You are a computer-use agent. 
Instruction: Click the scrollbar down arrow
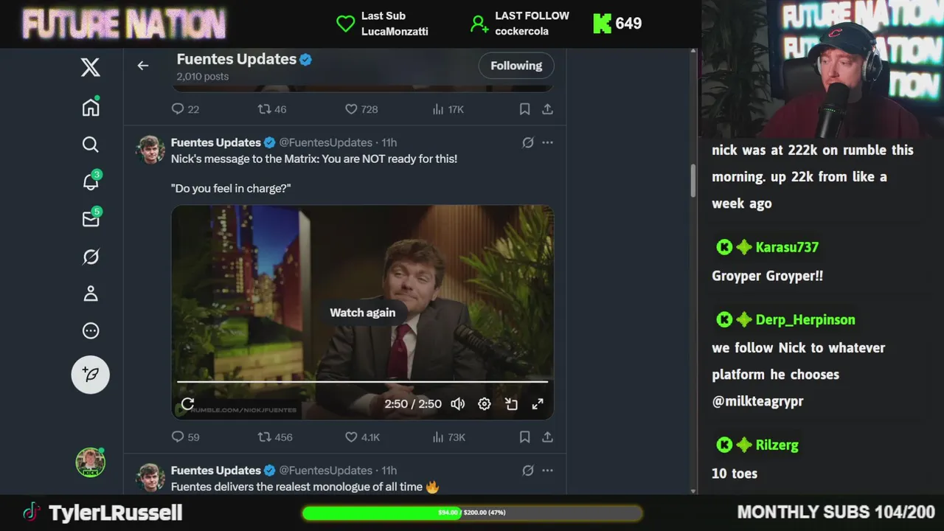[693, 490]
